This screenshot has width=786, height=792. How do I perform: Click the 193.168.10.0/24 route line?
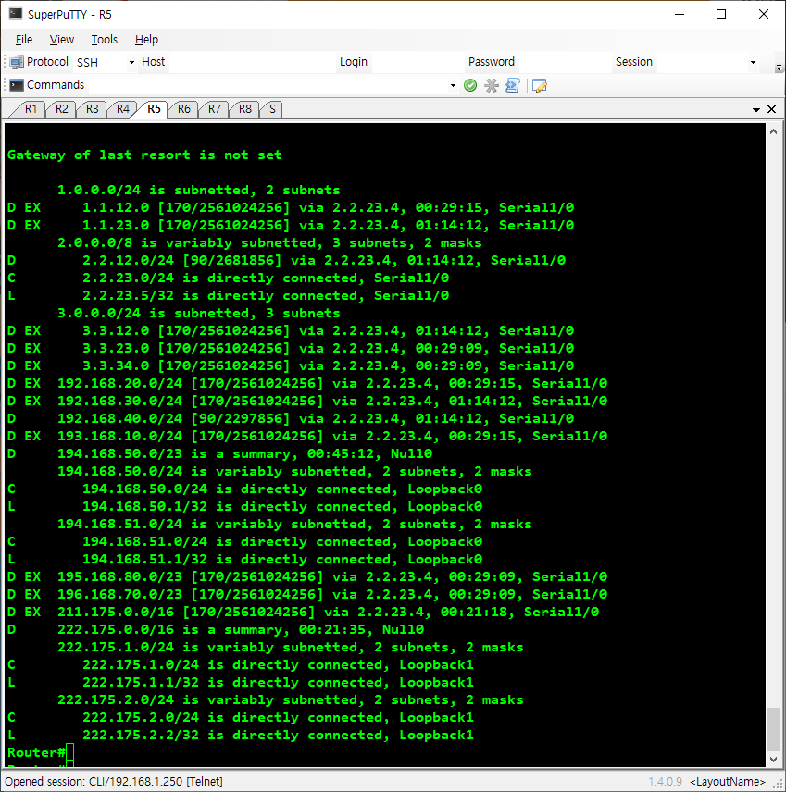click(x=307, y=436)
